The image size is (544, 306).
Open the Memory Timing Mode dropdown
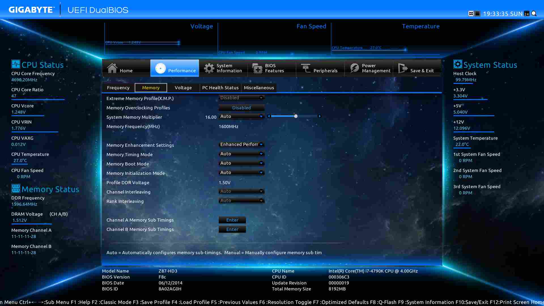point(241,154)
